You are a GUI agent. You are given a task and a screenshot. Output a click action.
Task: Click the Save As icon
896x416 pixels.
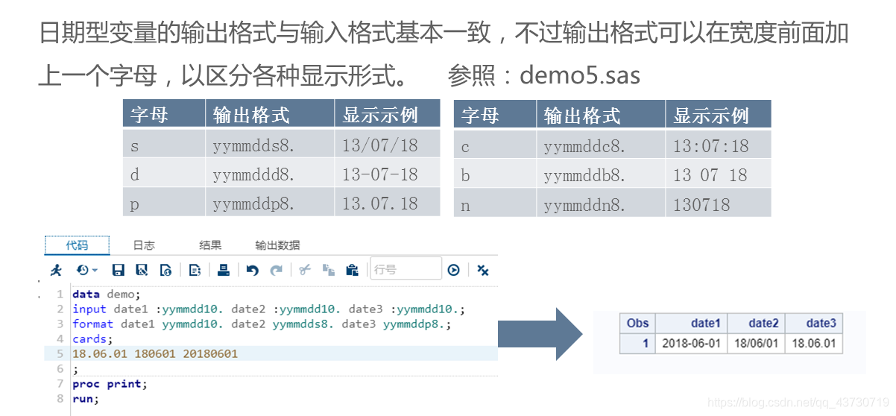click(142, 270)
